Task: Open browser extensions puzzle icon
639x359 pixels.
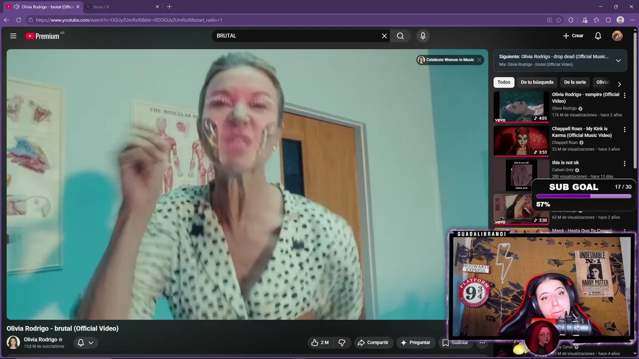Action: point(571,20)
